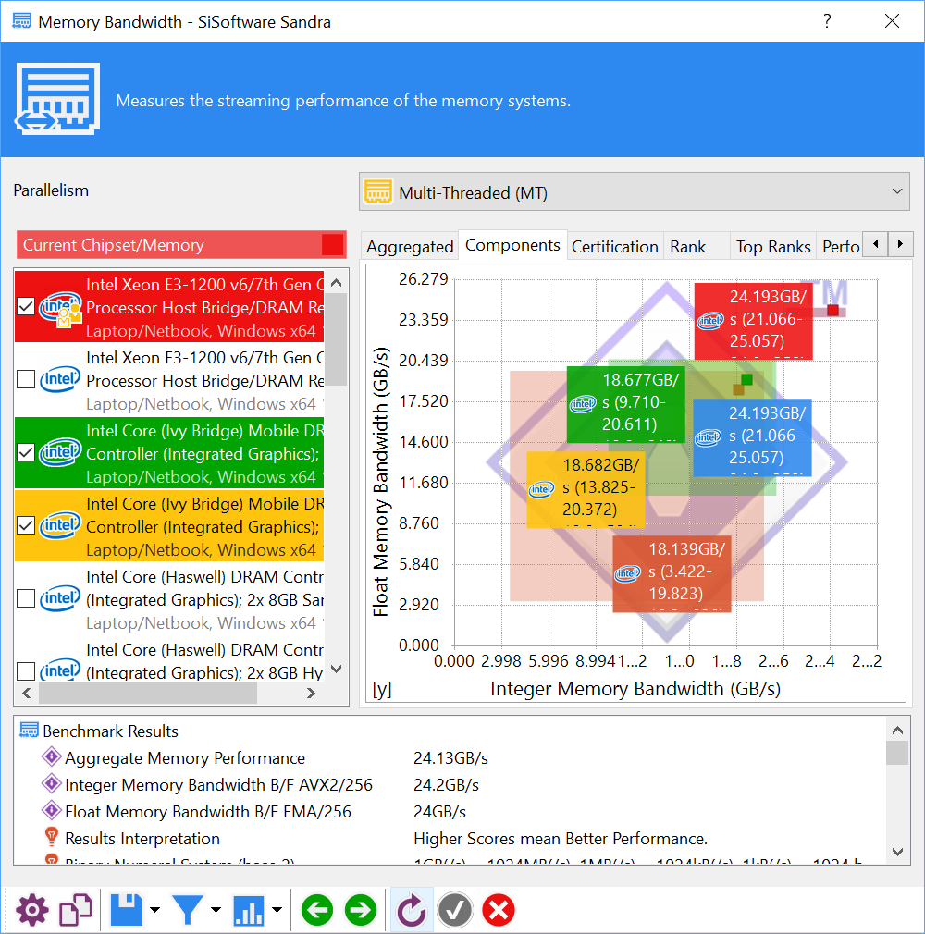Open the bar chart view icon
Viewport: 925px width, 934px height.
[x=249, y=910]
